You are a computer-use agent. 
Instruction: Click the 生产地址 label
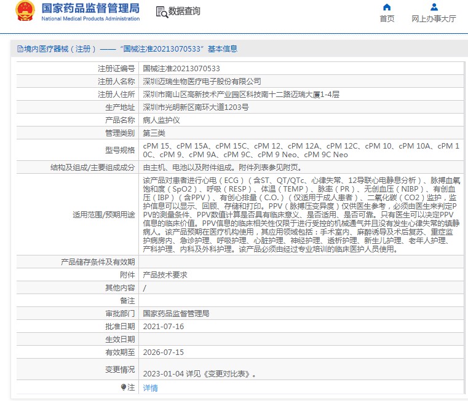[120, 107]
